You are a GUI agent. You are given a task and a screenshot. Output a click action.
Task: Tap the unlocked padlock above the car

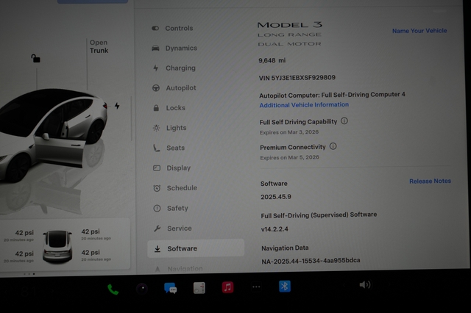coord(35,58)
